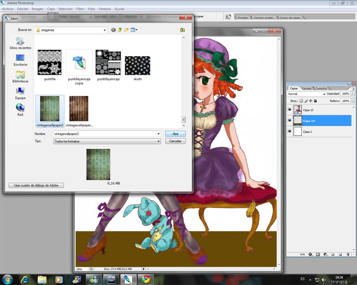Image resolution: width=357 pixels, height=285 pixels.
Task: Open the Nombre filename dropdown arrow
Action: coord(158,134)
